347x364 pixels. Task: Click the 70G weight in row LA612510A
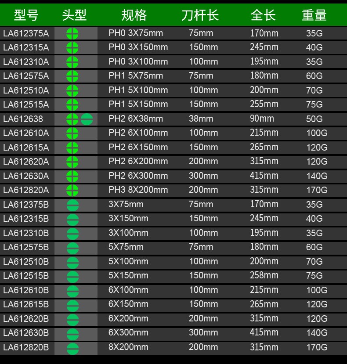314,90
